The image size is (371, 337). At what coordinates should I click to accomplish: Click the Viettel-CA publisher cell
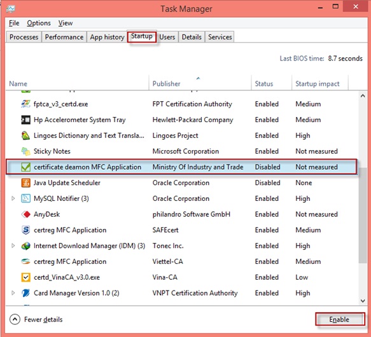(167, 261)
